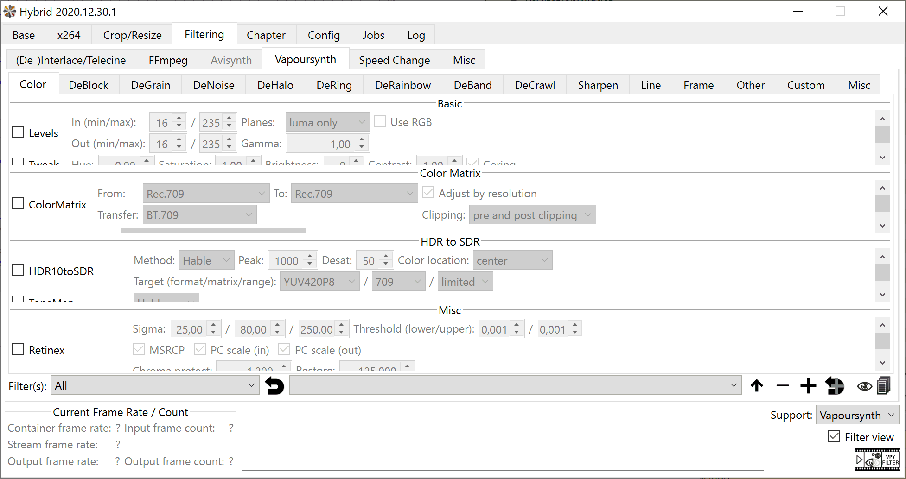Click the horizontal scrollbar under Color Matrix
This screenshot has height=479, width=906.
click(213, 231)
